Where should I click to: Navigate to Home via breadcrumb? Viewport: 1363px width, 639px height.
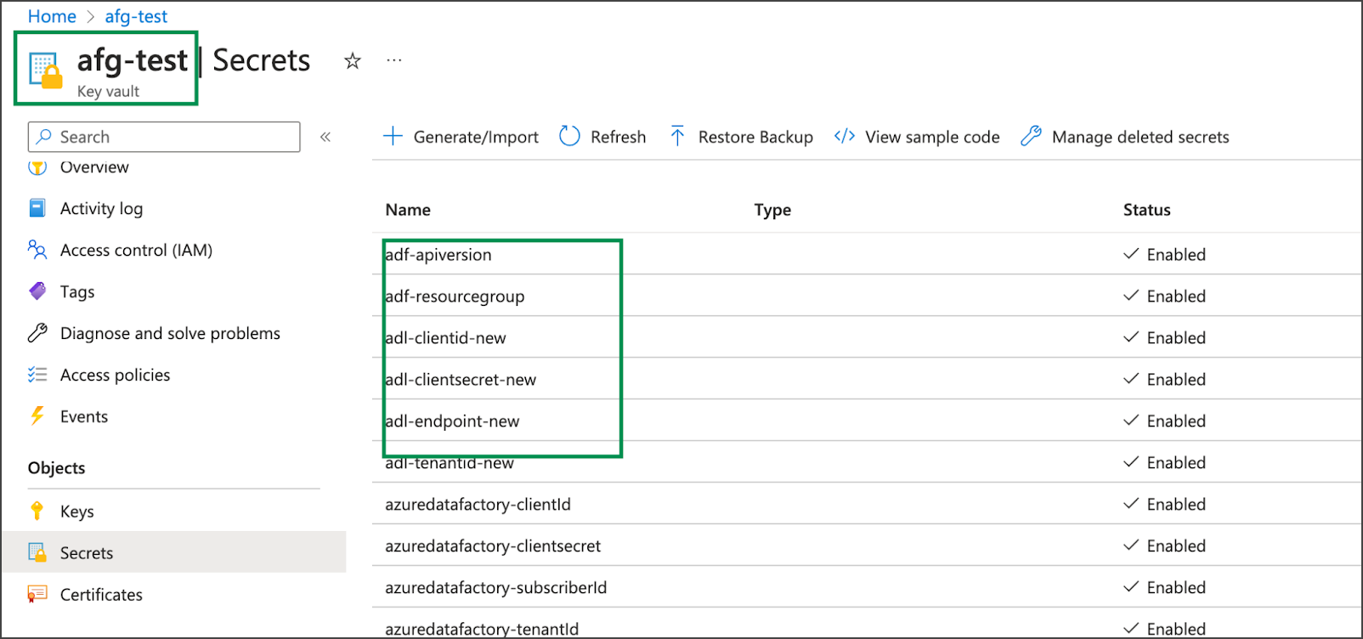point(52,16)
